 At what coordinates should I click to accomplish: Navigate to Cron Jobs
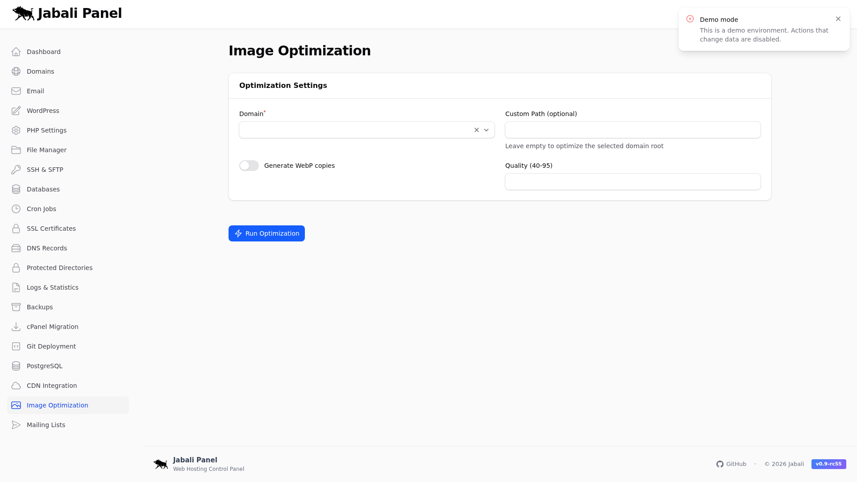[41, 209]
